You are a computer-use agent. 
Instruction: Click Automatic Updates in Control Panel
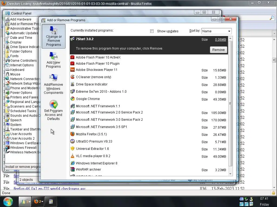pyautogui.click(x=22, y=33)
